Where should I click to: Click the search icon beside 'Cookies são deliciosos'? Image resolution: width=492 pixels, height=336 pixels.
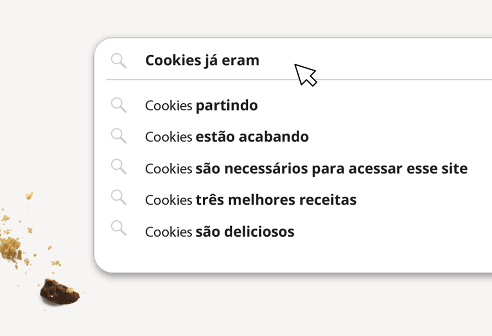(x=119, y=229)
